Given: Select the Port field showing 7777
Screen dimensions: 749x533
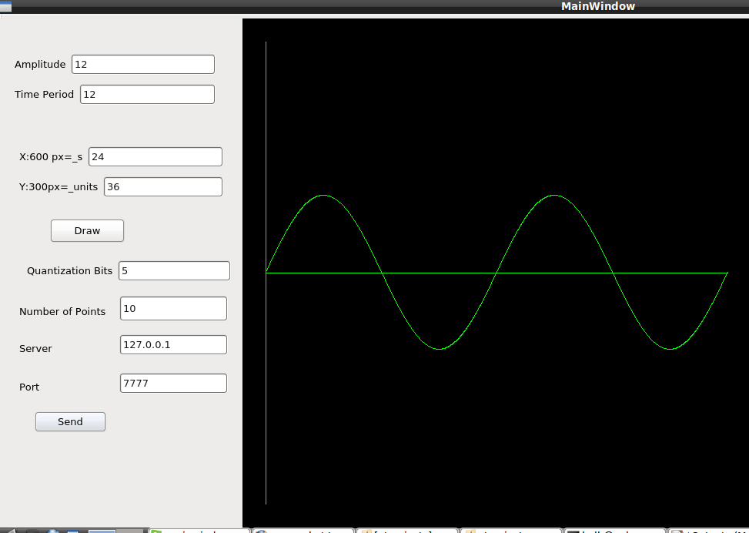Looking at the screenshot, I should (x=172, y=383).
